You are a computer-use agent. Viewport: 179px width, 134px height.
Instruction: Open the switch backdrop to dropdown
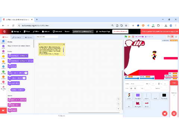click(x=23, y=56)
